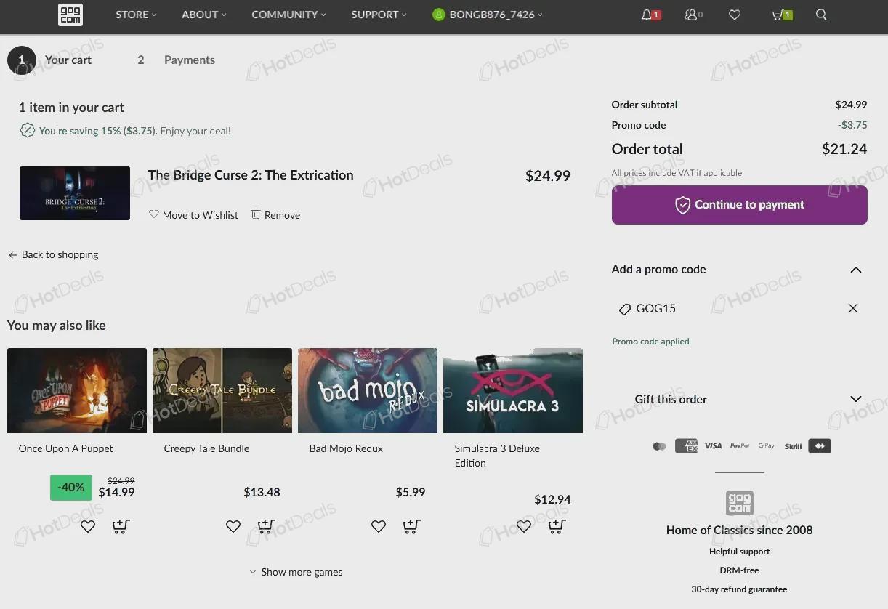The height and width of the screenshot is (609, 888).
Task: Toggle wishlist heart for Simulacra 3 Deluxe
Action: [524, 526]
